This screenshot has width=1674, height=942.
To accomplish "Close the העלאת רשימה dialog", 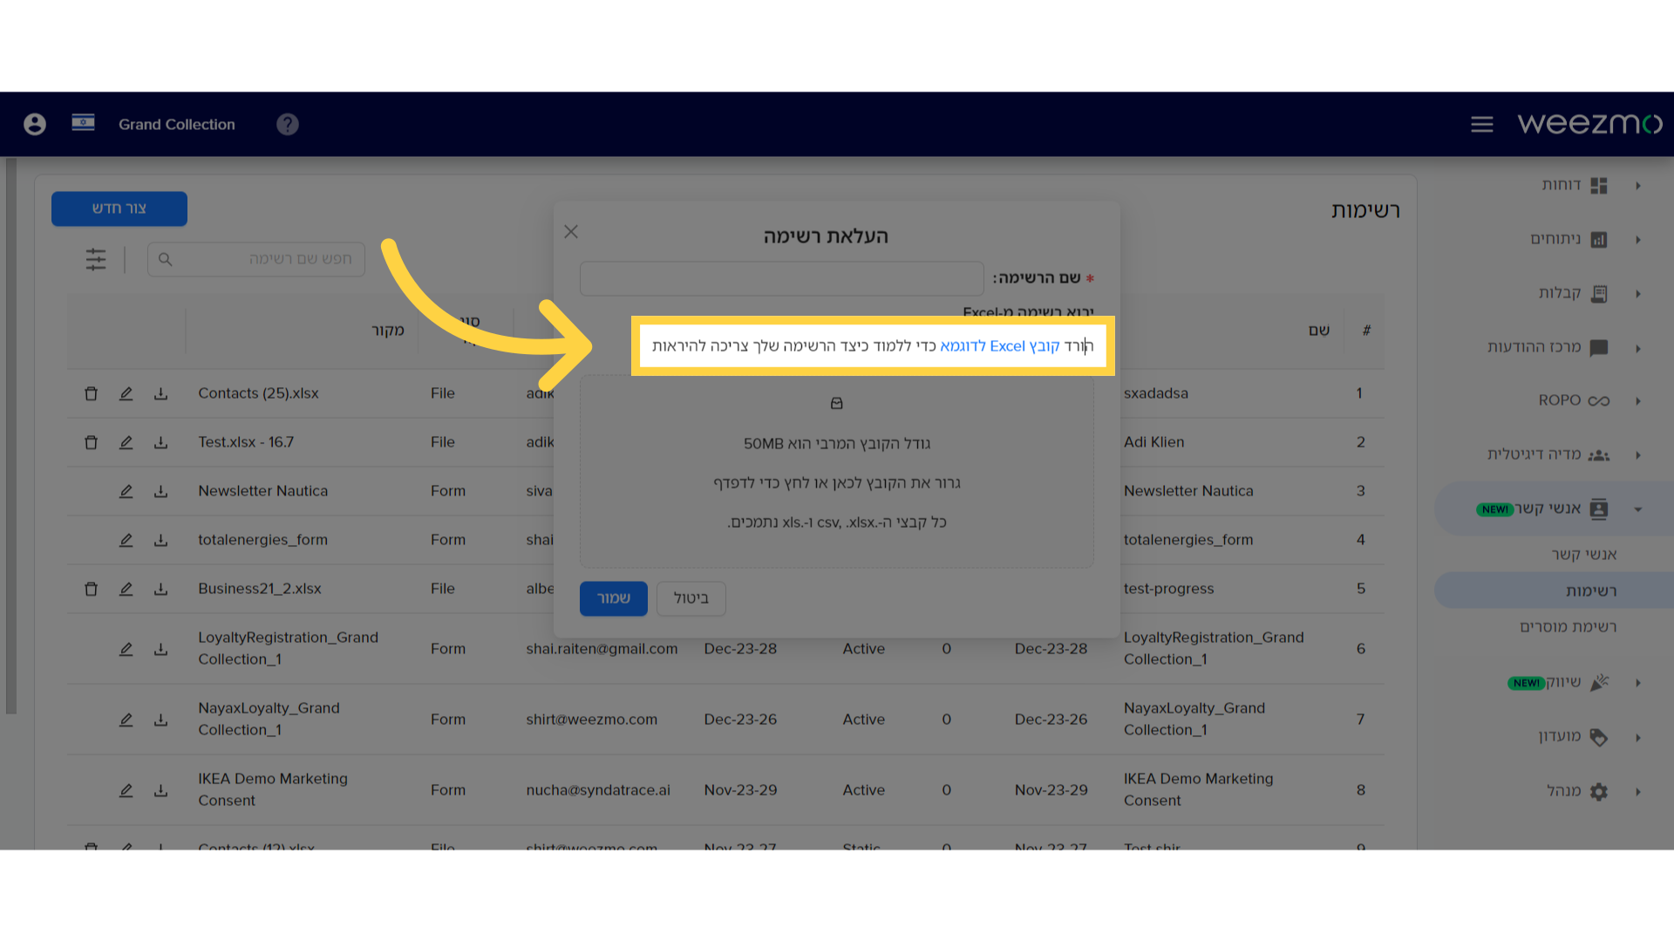I will point(571,231).
